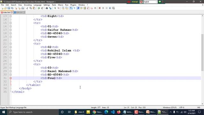The width and height of the screenshot is (204, 115).
Task: Save the file with the Save icon
Action: (9, 8)
